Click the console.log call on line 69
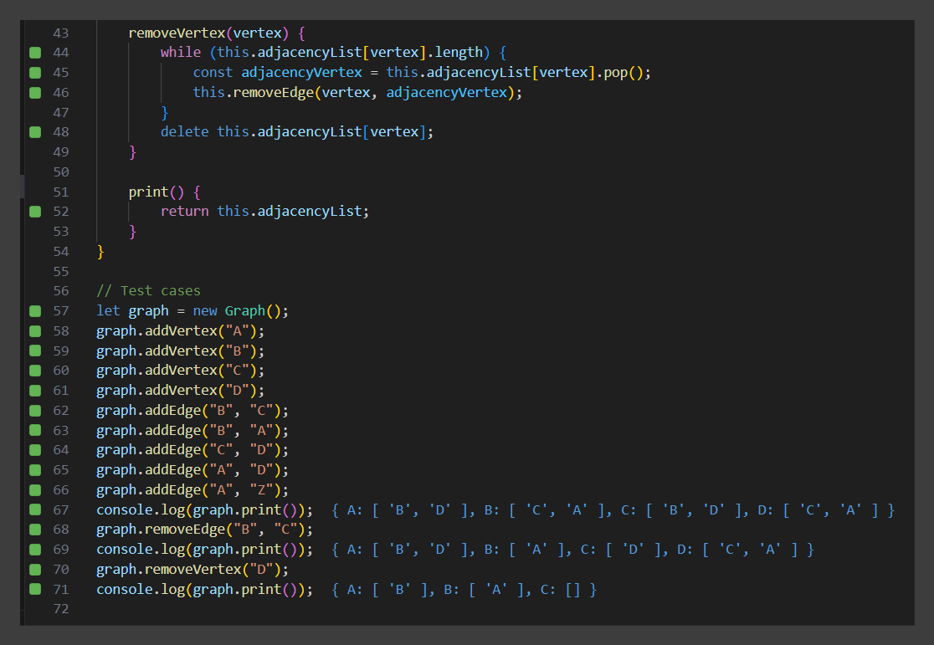Image resolution: width=934 pixels, height=645 pixels. point(204,549)
